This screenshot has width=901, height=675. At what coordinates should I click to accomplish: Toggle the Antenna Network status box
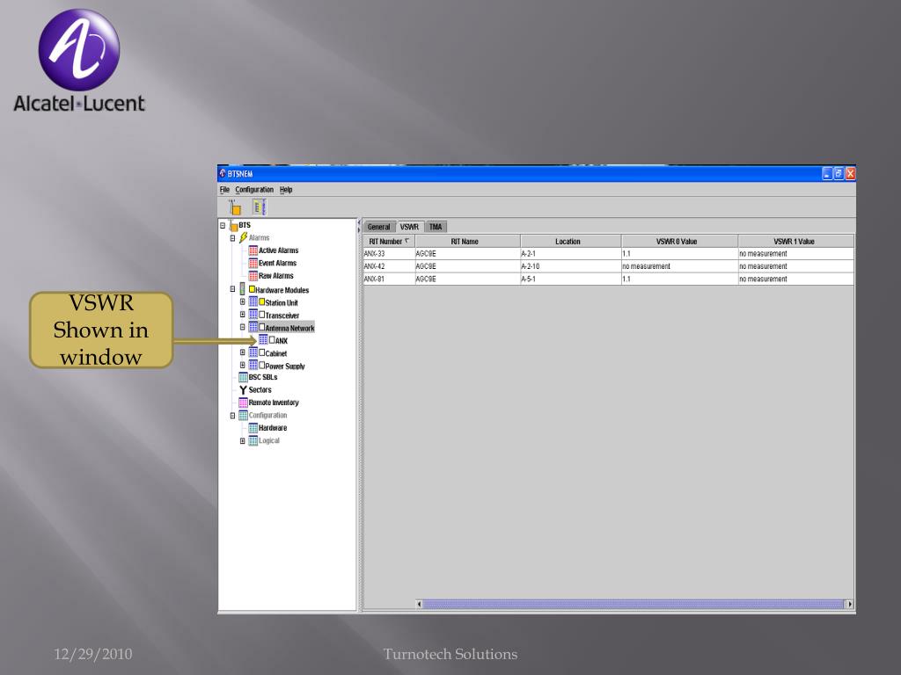(x=261, y=327)
